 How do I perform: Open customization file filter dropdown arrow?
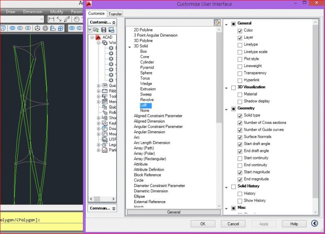[x=90, y=30]
